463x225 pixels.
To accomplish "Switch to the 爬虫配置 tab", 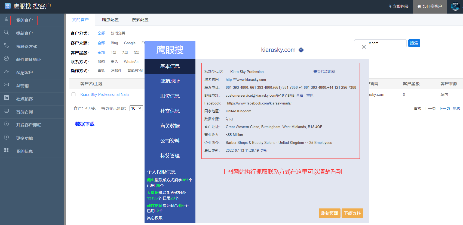I will 110,20.
